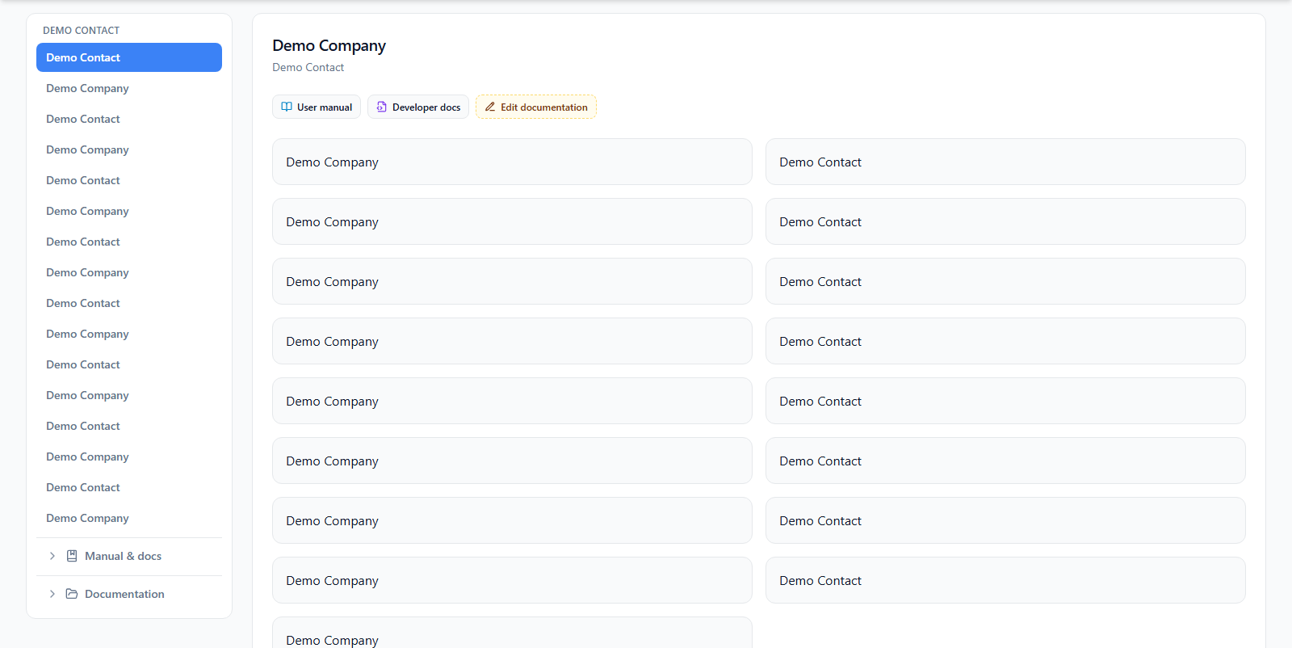This screenshot has width=1292, height=648.
Task: Click the Edit documentation button
Action: [x=536, y=107]
